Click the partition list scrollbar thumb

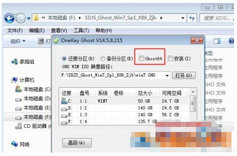click(193, 103)
